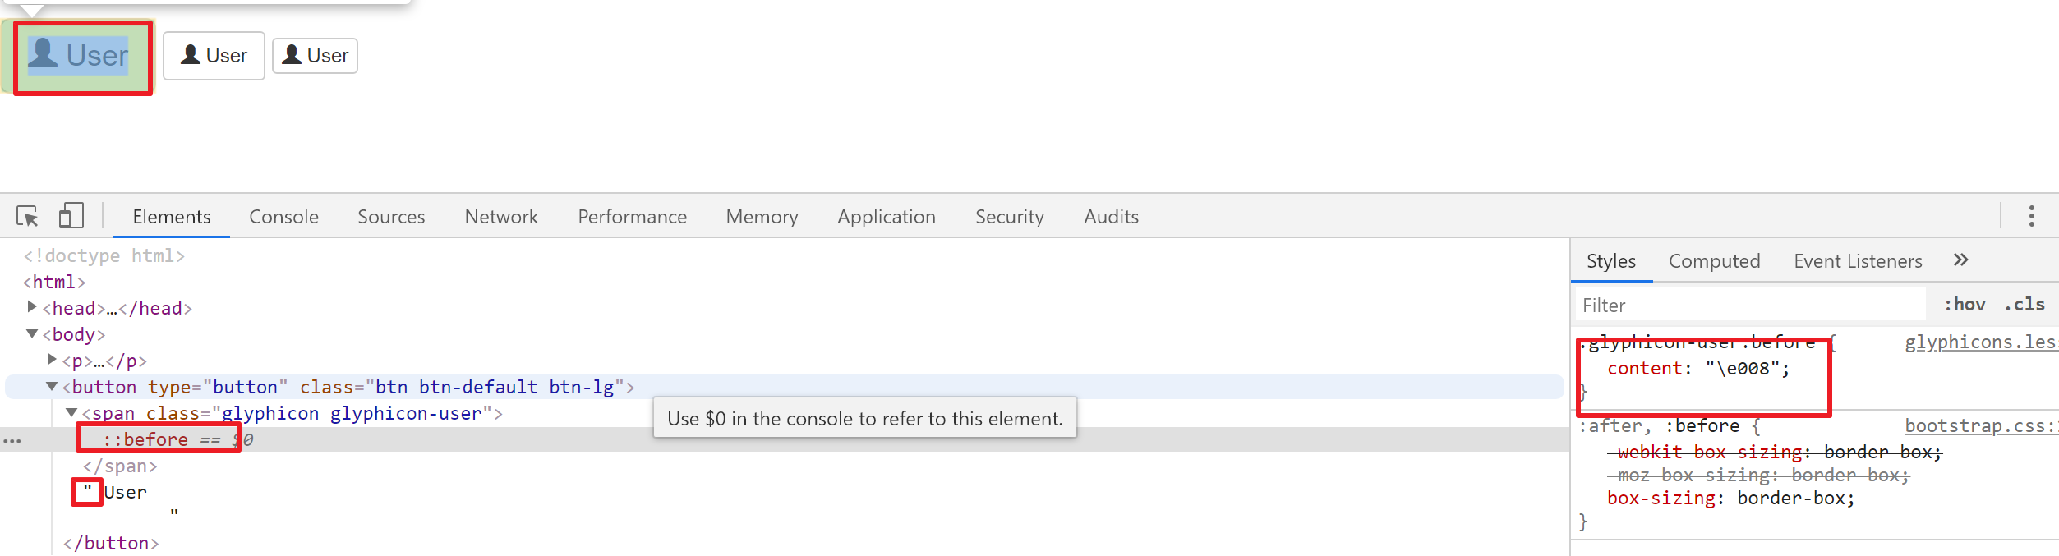The width and height of the screenshot is (2059, 556).
Task: Expand the p element node
Action: [x=52, y=360]
